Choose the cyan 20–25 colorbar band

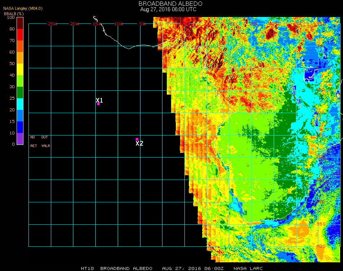(x=20, y=104)
